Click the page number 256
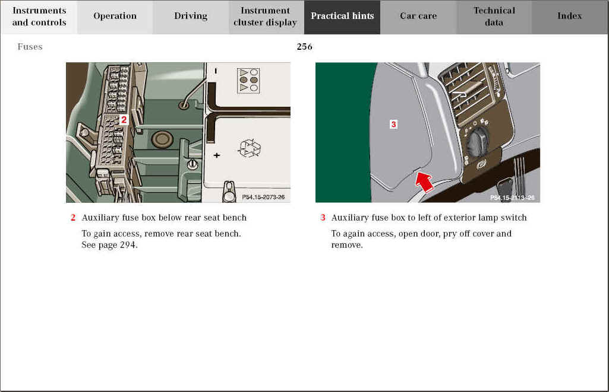The width and height of the screenshot is (609, 392). click(x=304, y=47)
